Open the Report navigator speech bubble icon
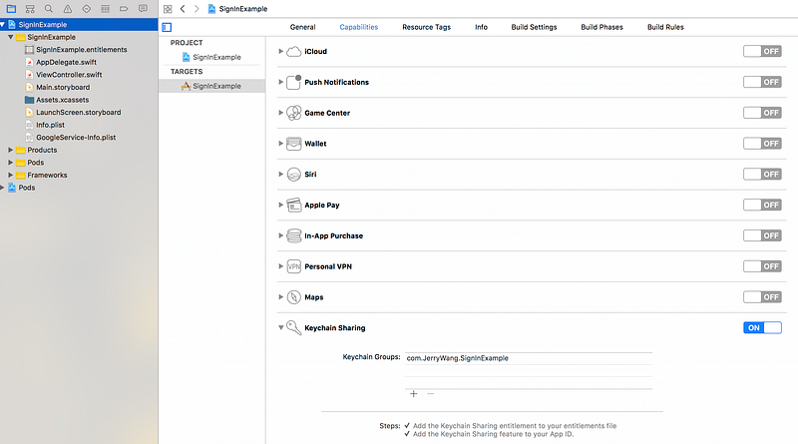798x444 pixels. [x=143, y=9]
